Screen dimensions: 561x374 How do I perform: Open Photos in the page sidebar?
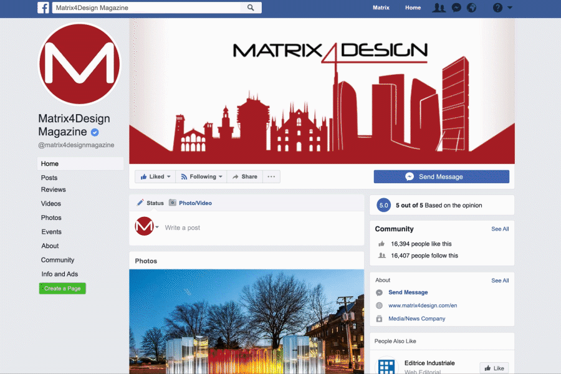pos(51,218)
